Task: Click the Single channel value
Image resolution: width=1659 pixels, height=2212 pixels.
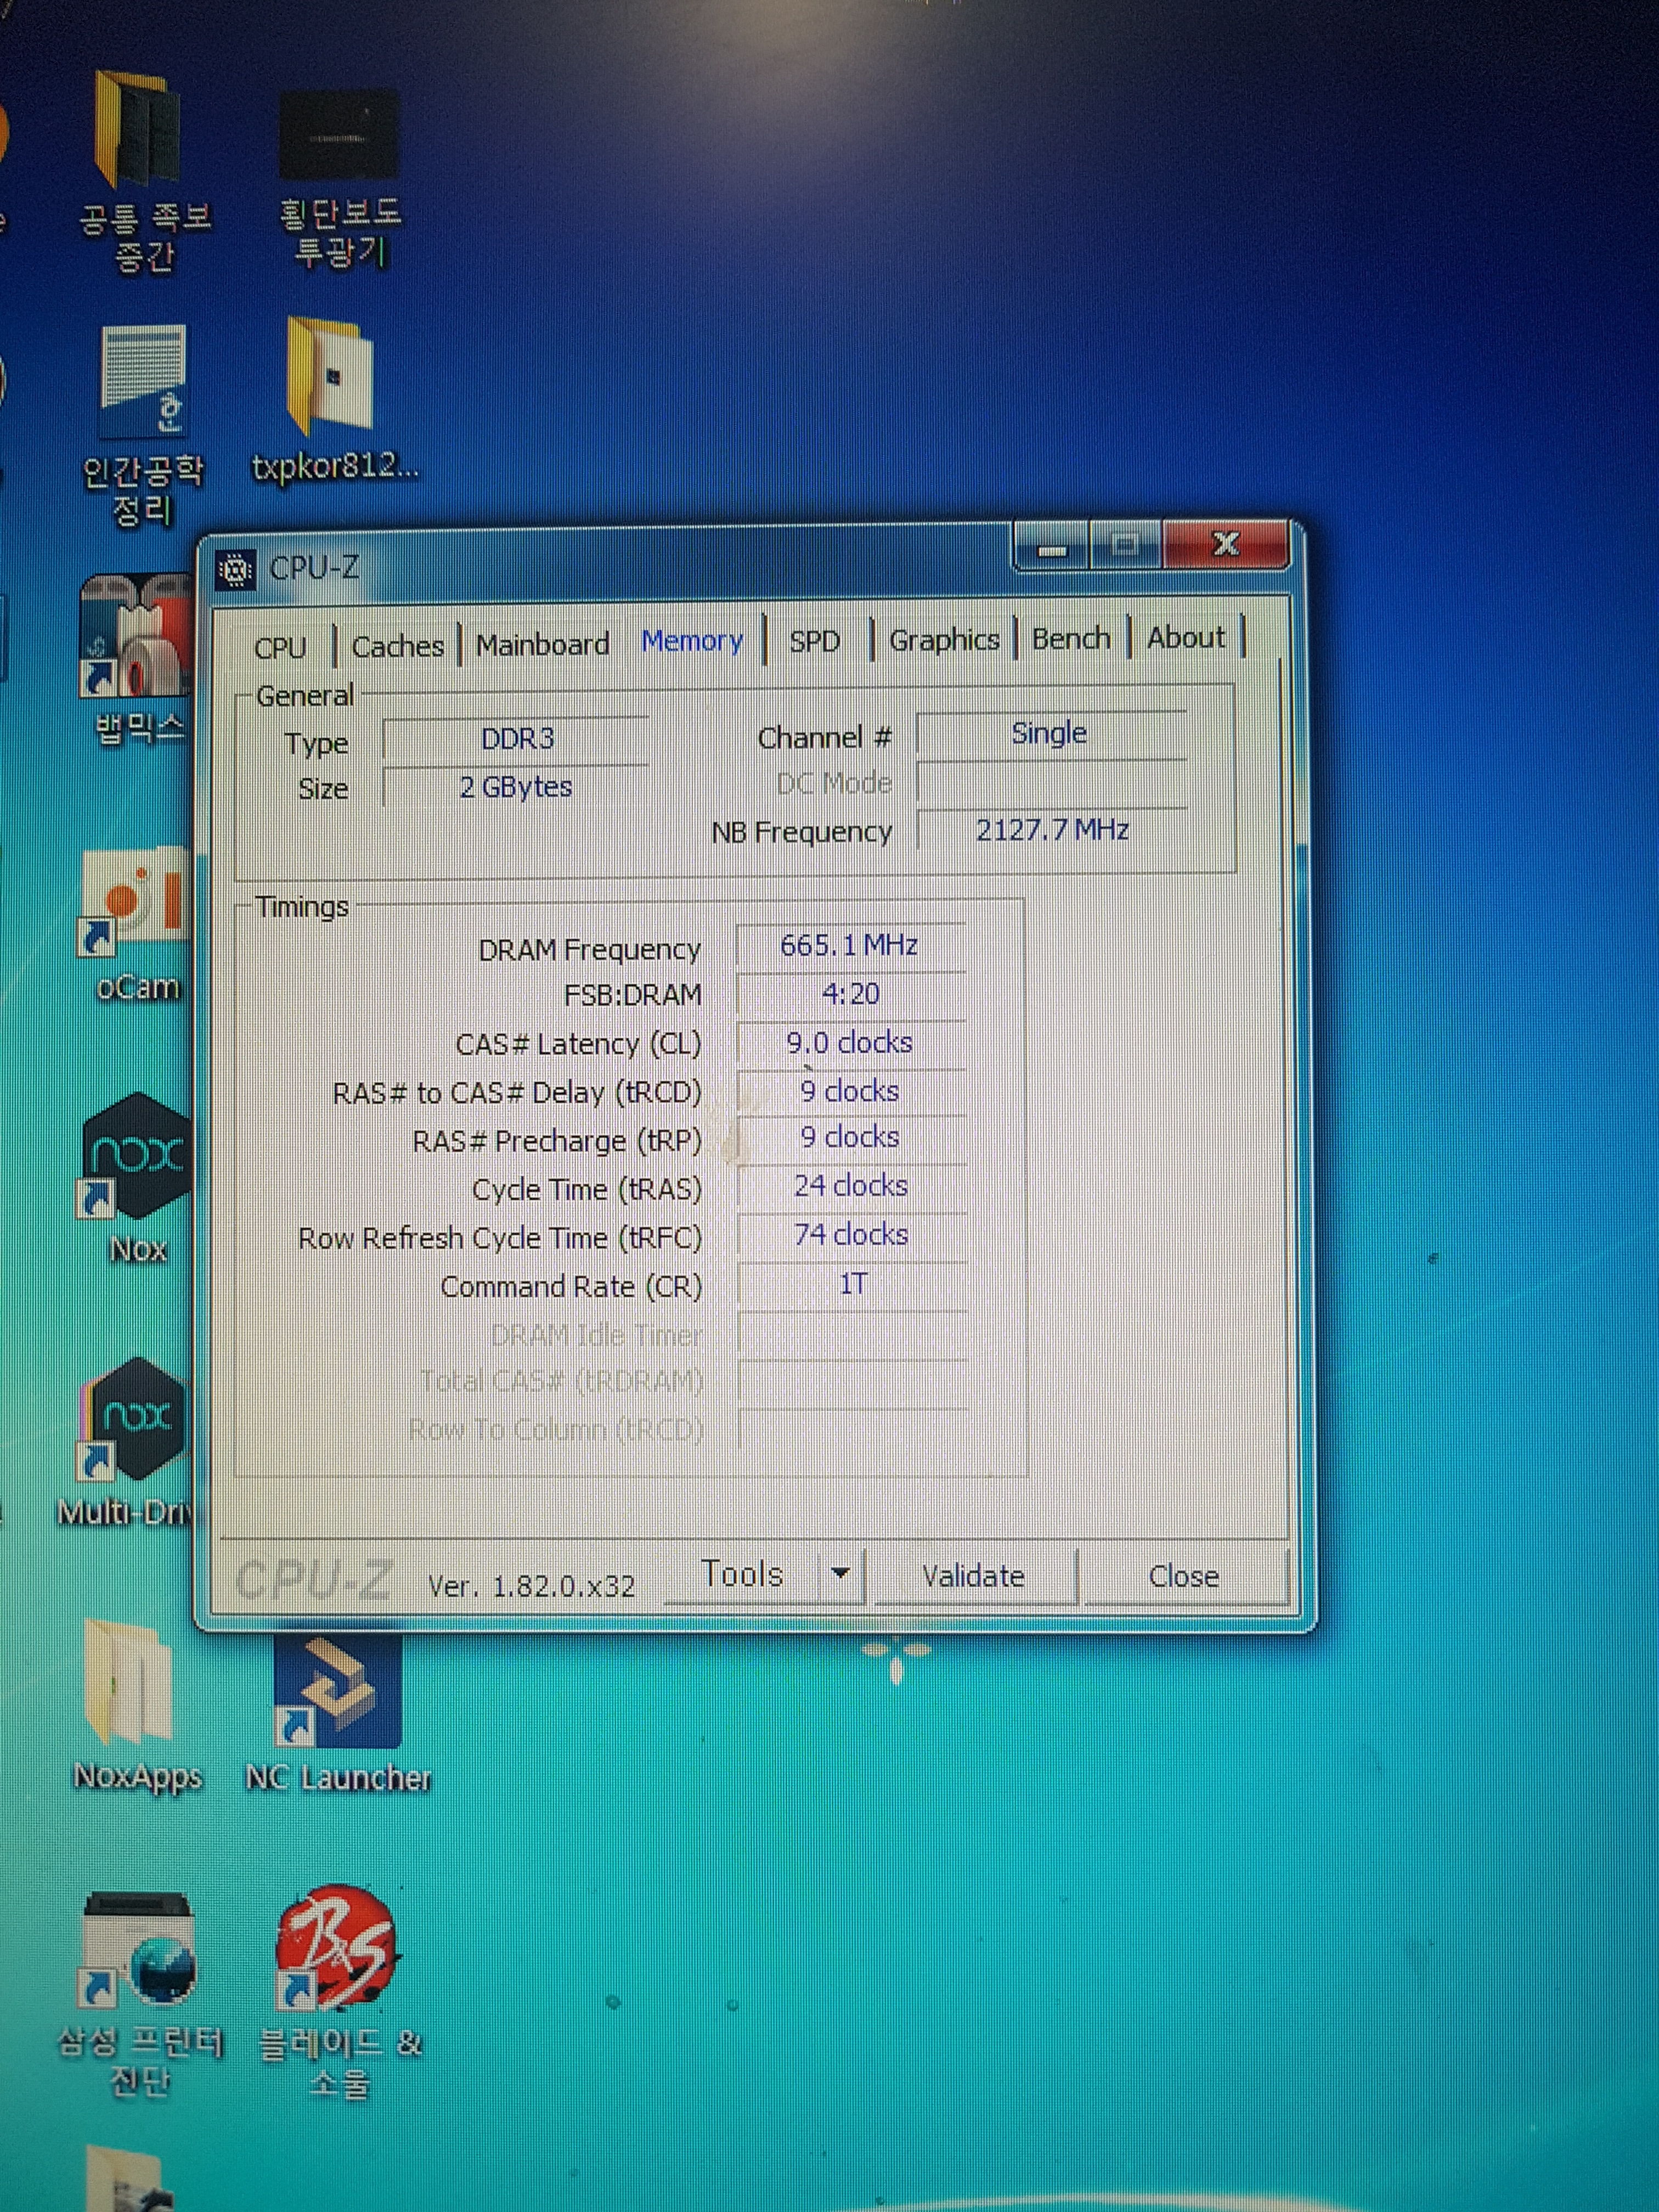Action: point(1050,733)
